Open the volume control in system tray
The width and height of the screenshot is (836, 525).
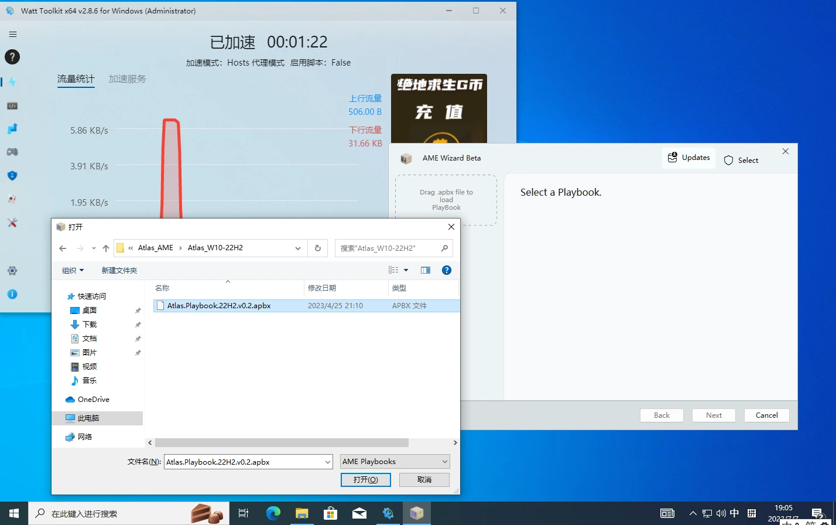721,513
